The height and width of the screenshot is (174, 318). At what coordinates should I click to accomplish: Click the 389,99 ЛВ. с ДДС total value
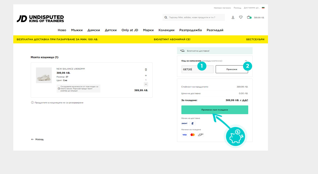pyautogui.click(x=237, y=100)
